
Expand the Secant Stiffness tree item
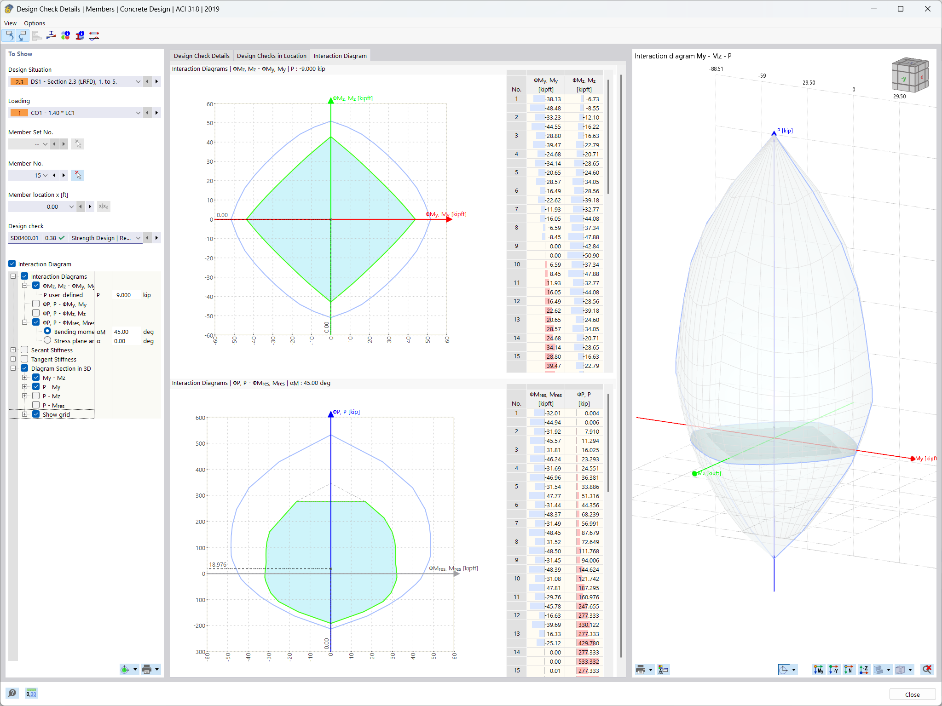13,350
